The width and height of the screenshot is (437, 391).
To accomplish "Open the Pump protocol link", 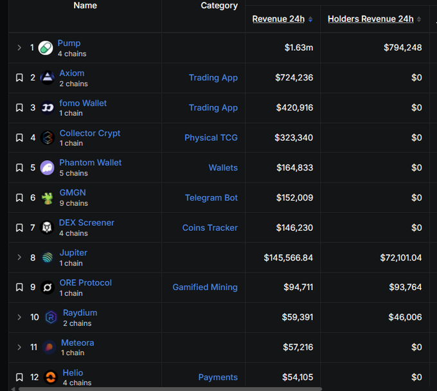I will pyautogui.click(x=69, y=43).
